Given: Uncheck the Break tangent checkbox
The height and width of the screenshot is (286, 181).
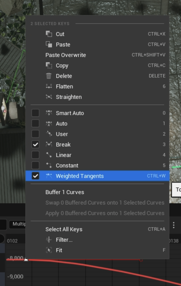Looking at the screenshot, I should (35, 144).
